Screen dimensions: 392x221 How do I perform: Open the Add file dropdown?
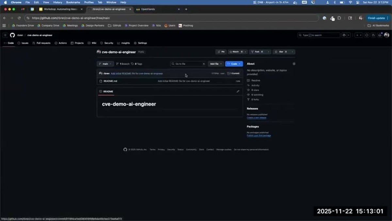click(x=216, y=64)
